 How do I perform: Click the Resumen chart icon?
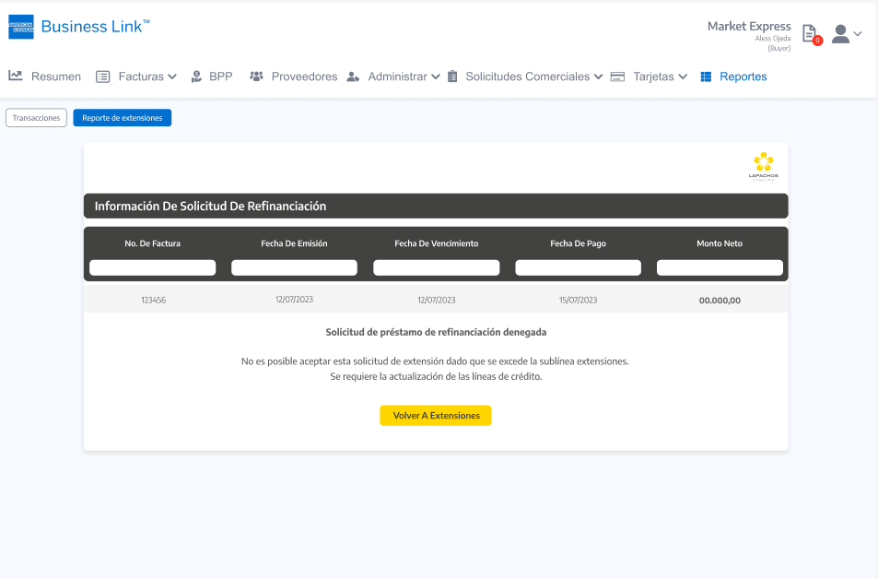tap(16, 77)
